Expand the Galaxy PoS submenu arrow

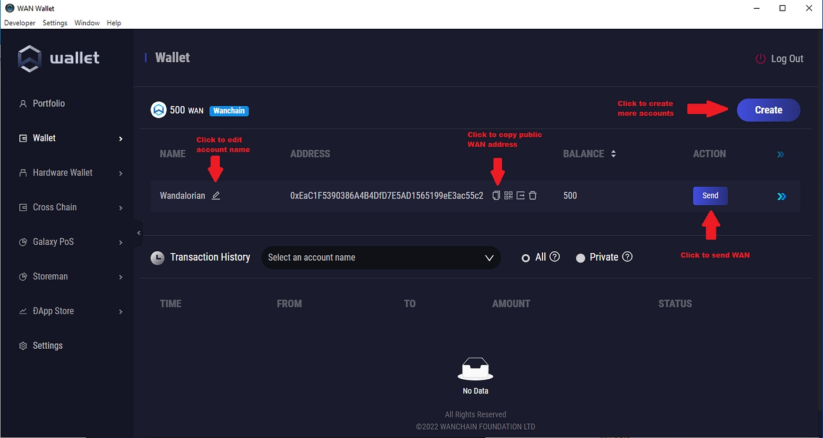121,242
